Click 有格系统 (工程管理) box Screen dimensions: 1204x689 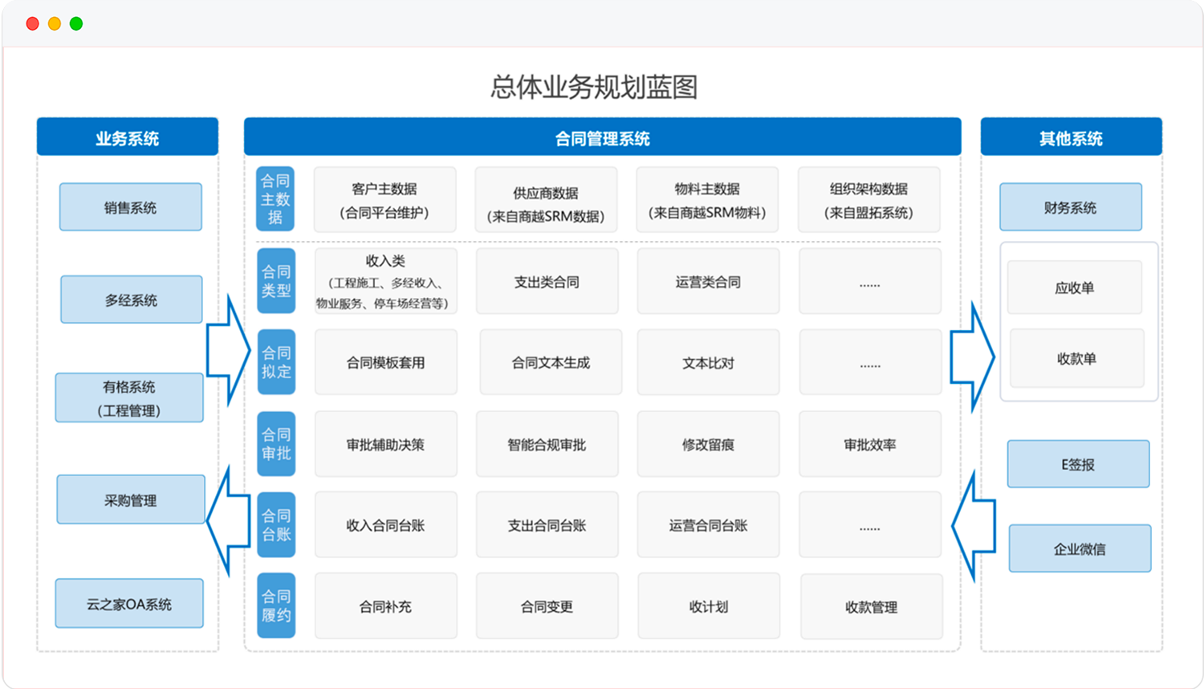pyautogui.click(x=129, y=397)
